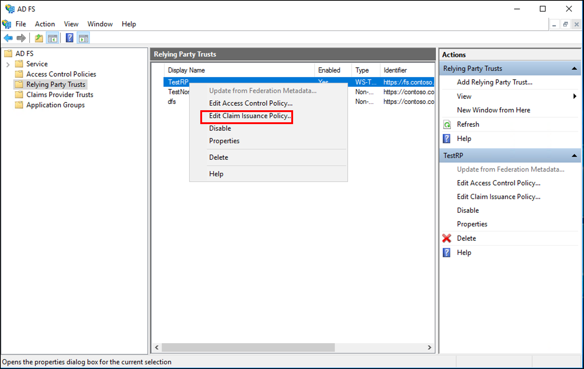Viewport: 584px width, 369px height.
Task: Click the AD FS root folder icon
Action: coord(8,54)
